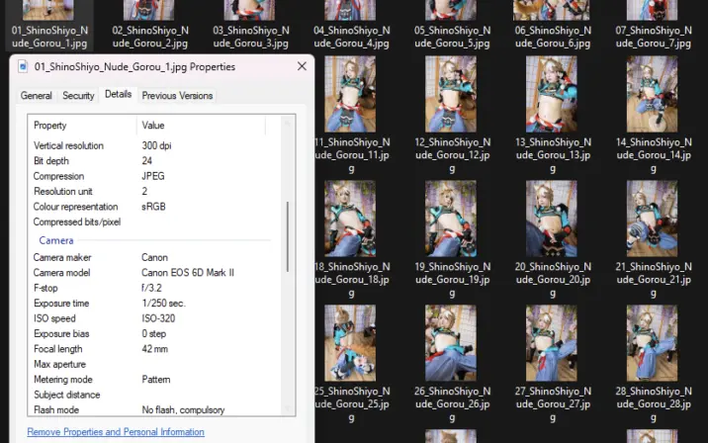Viewport: 708px width, 443px height.
Task: Select the file thumbnail Gorou_20.jpg
Action: point(552,217)
